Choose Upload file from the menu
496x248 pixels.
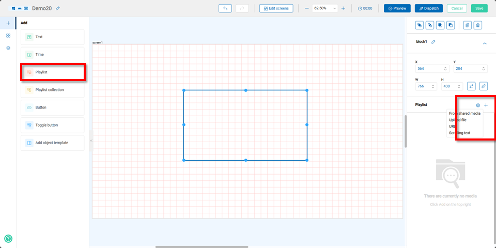(458, 120)
